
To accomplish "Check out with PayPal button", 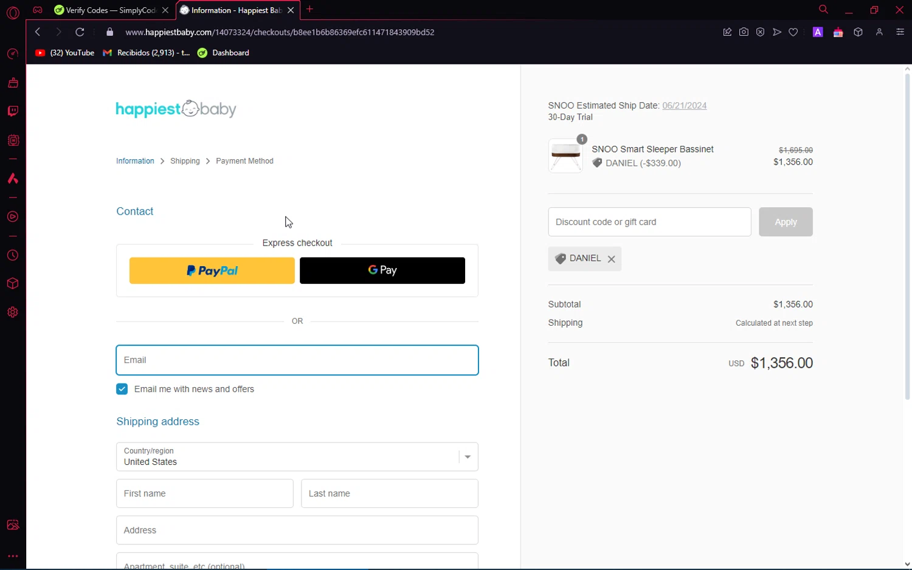I will pyautogui.click(x=212, y=270).
